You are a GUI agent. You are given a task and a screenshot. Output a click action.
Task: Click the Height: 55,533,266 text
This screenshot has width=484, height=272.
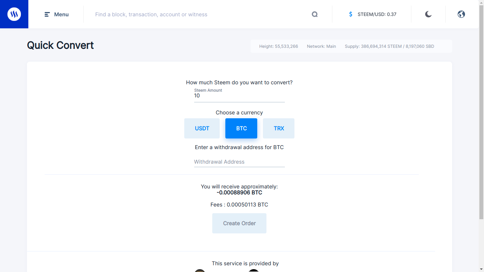pyautogui.click(x=278, y=46)
